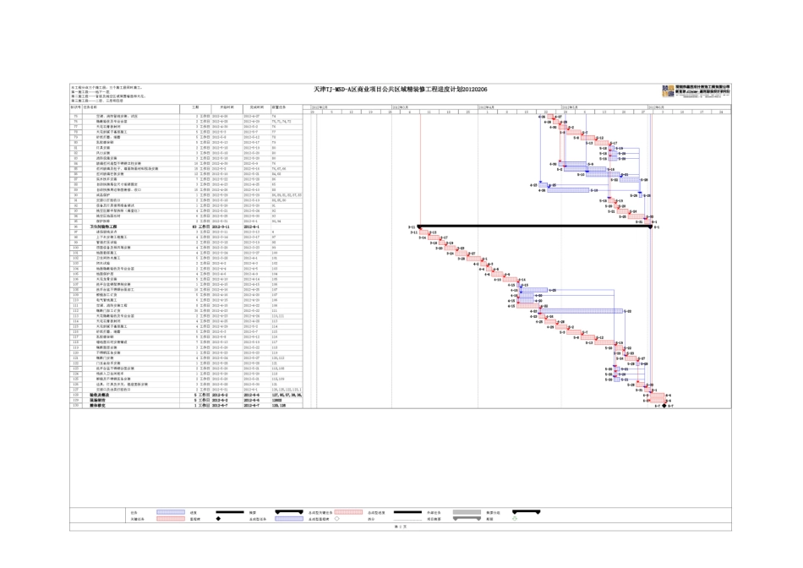The image size is (803, 568).
Task: Select bold row 130 task name
Action: pos(97,405)
